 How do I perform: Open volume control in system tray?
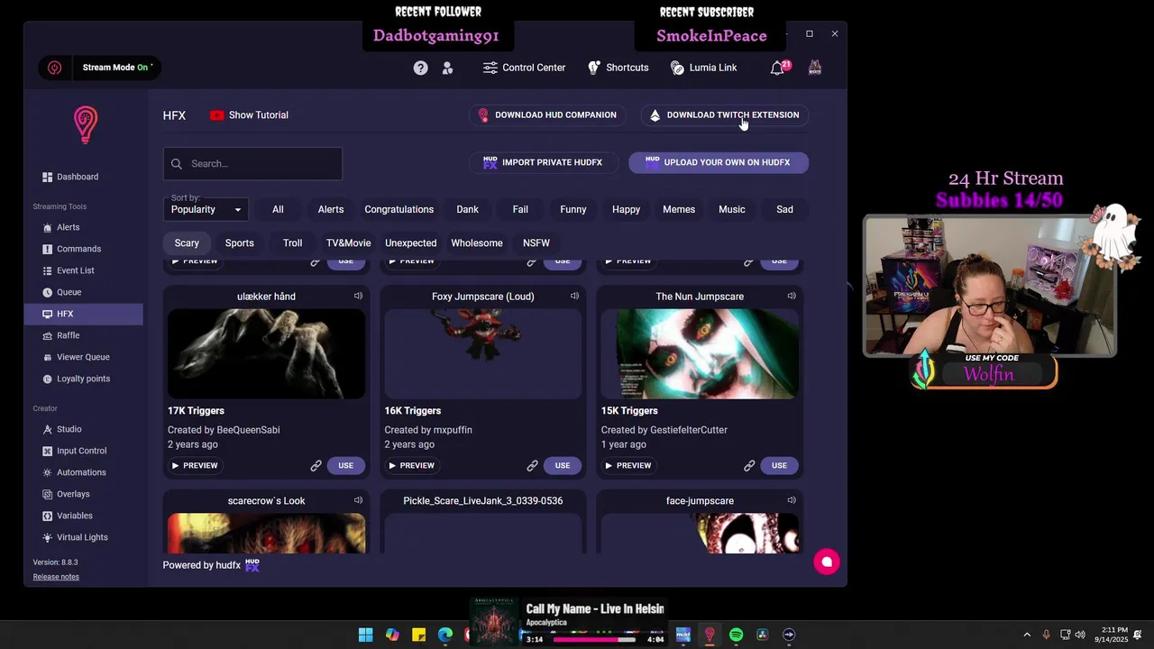pos(1080,635)
